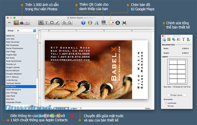Screen dimensions: 197x125
Task: Select the arrow selection tool
Action: coord(41,23)
